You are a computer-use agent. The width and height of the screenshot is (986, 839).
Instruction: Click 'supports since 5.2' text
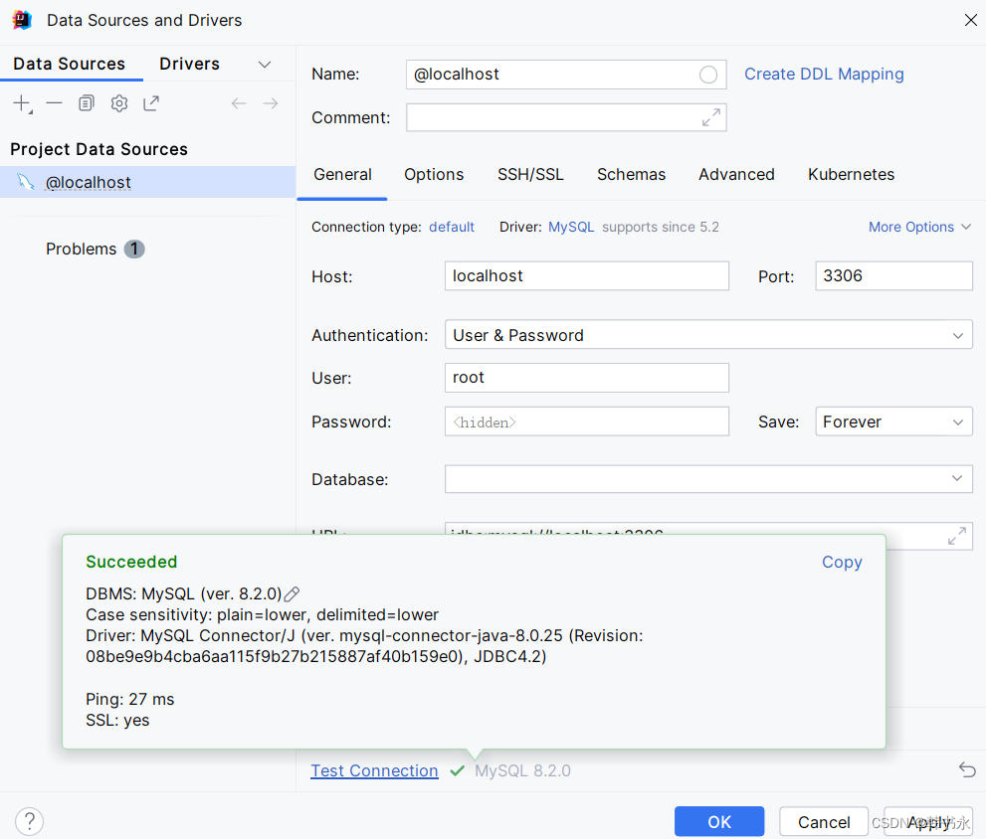[x=661, y=227]
